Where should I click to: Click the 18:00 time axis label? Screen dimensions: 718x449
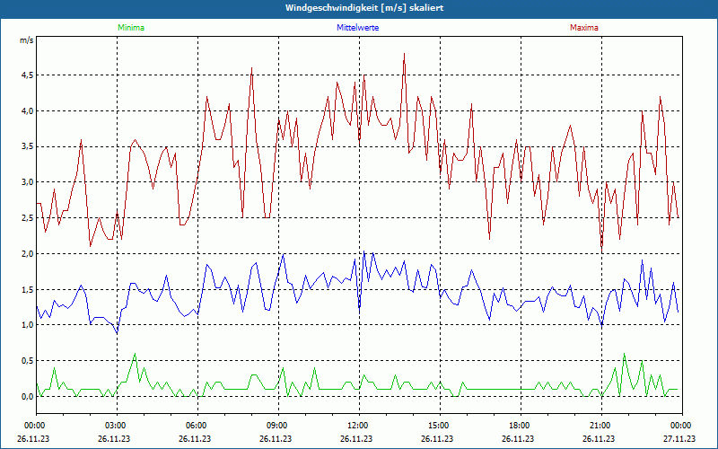(x=521, y=426)
